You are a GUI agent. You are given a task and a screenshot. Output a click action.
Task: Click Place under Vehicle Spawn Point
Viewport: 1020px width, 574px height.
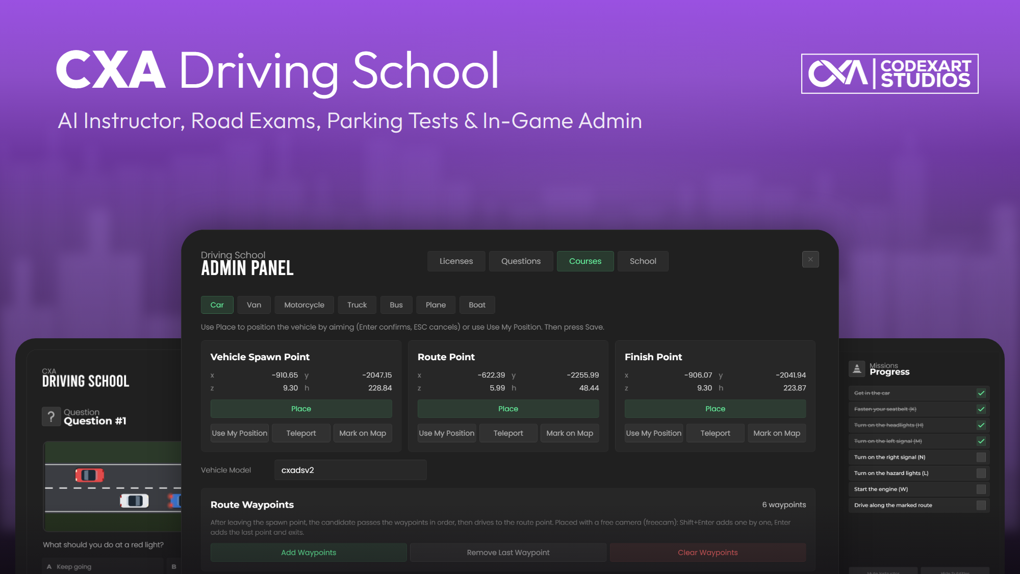301,409
